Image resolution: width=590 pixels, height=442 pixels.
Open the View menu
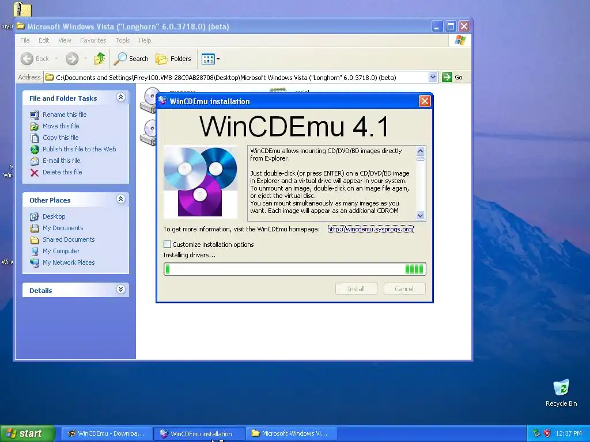65,40
